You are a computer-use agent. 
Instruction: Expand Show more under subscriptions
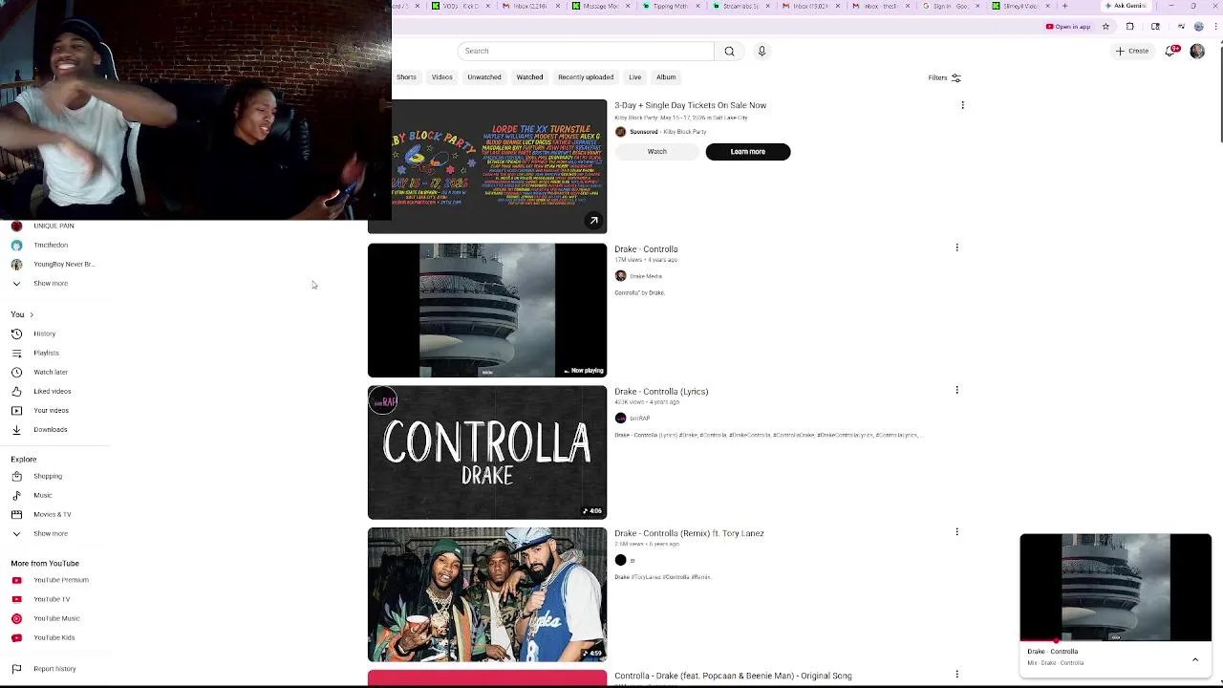(x=51, y=283)
